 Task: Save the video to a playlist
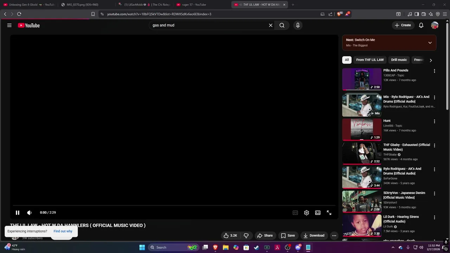pyautogui.click(x=288, y=235)
